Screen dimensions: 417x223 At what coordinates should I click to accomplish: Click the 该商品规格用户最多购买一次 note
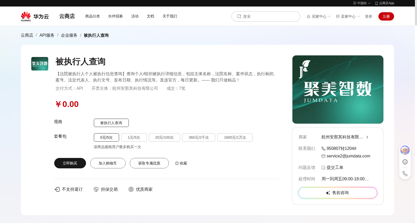click(118, 147)
